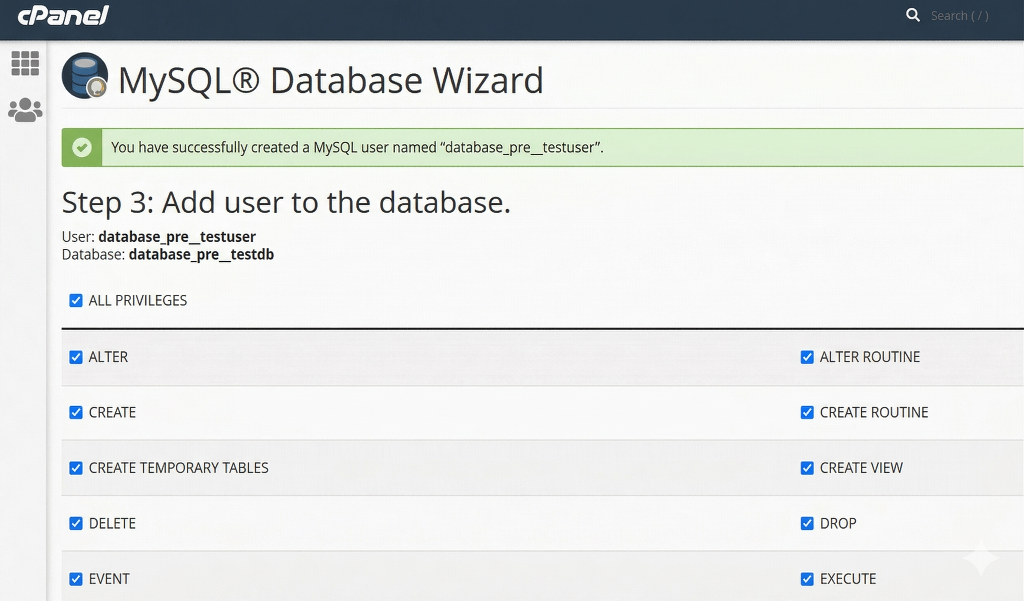This screenshot has width=1024, height=601.
Task: Uncheck the ALTER ROUTINE privilege
Action: coord(807,357)
